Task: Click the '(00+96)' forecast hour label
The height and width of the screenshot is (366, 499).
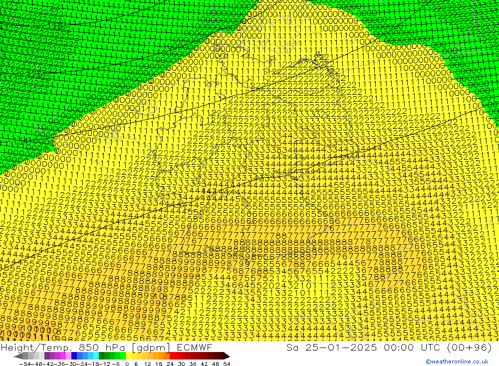Action: point(469,347)
